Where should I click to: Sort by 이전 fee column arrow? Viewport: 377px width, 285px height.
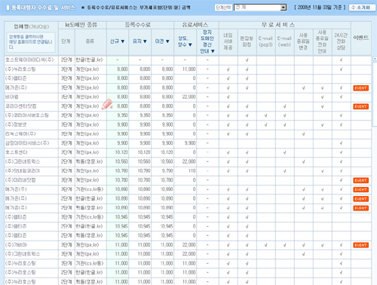pos(167,41)
